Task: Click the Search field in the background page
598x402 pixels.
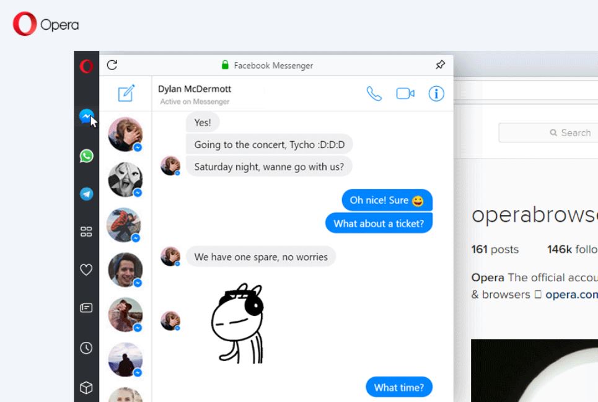Action: click(x=548, y=133)
